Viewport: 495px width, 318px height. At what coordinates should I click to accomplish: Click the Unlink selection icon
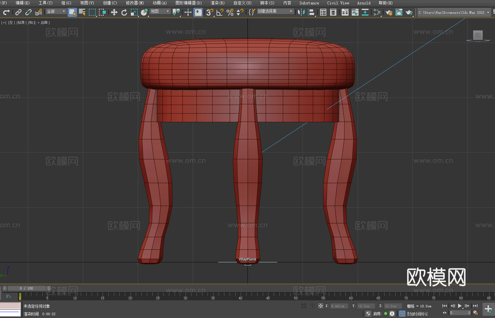28,12
